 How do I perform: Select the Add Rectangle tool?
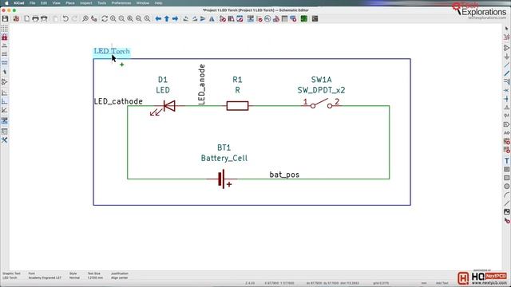coord(506,178)
